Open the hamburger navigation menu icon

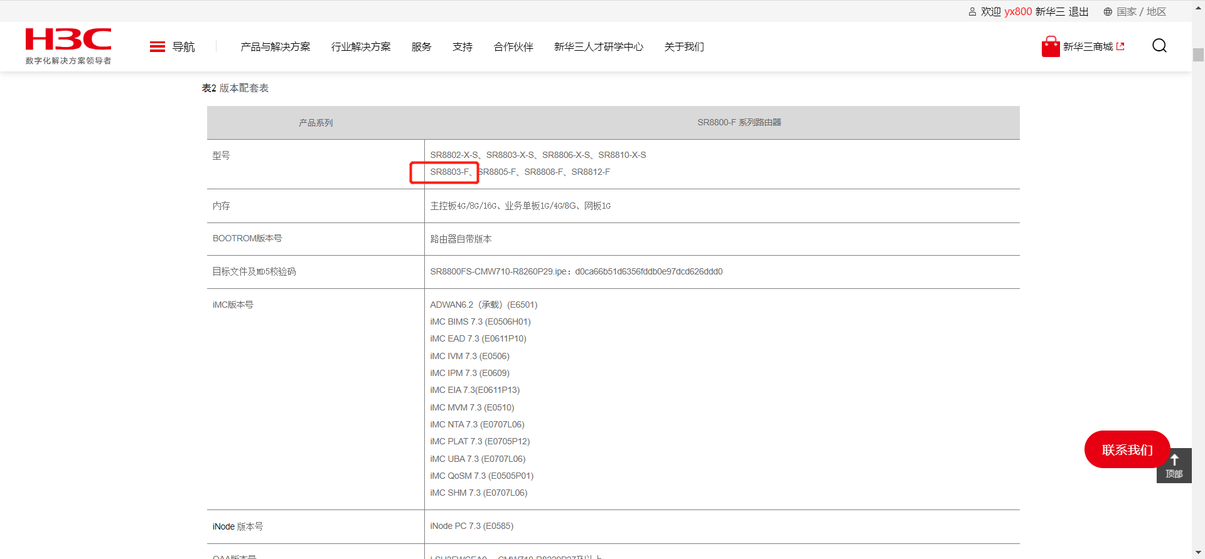tap(158, 47)
